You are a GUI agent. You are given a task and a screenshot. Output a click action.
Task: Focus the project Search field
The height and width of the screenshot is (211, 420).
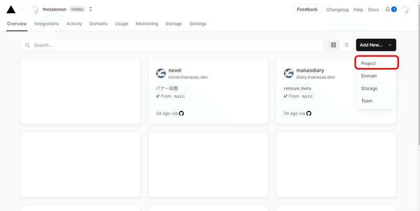point(172,45)
